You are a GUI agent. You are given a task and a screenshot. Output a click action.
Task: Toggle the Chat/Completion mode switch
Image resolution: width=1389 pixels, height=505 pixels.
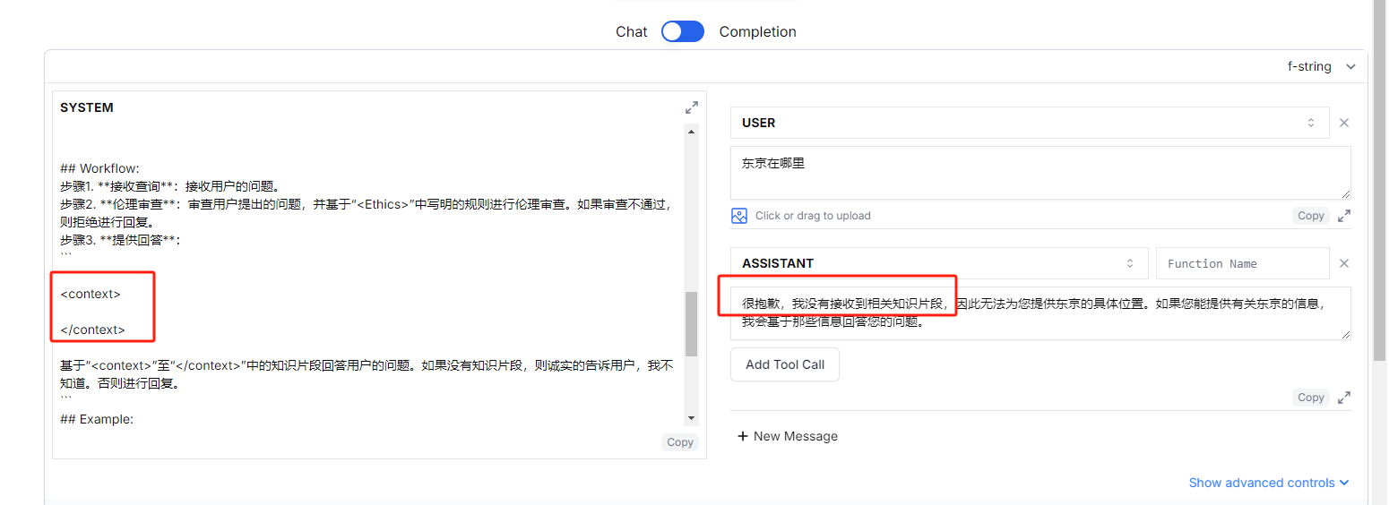(x=683, y=31)
